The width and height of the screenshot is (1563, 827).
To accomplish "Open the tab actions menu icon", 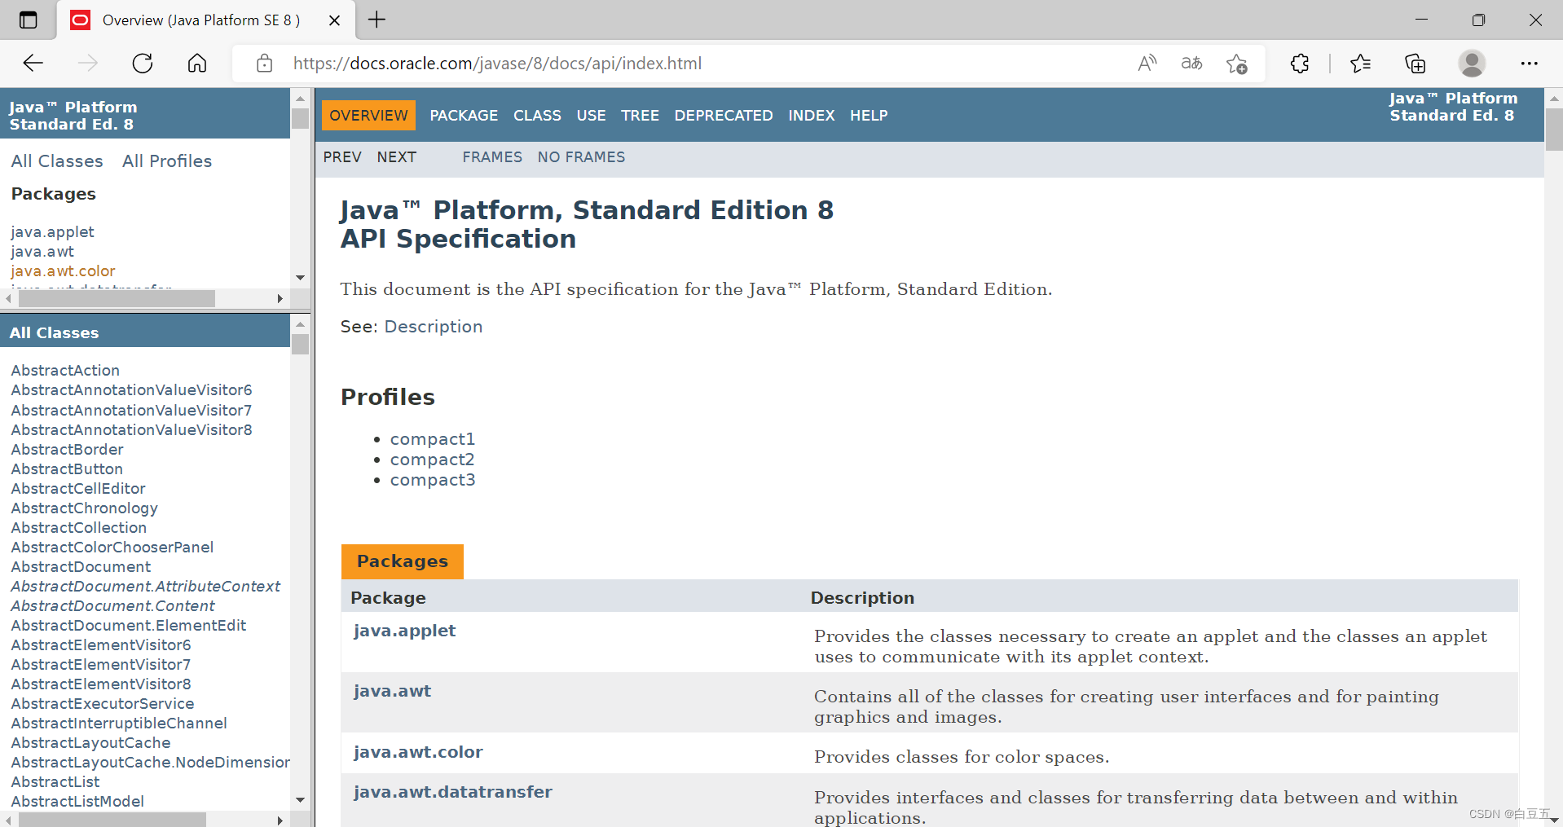I will [x=28, y=20].
